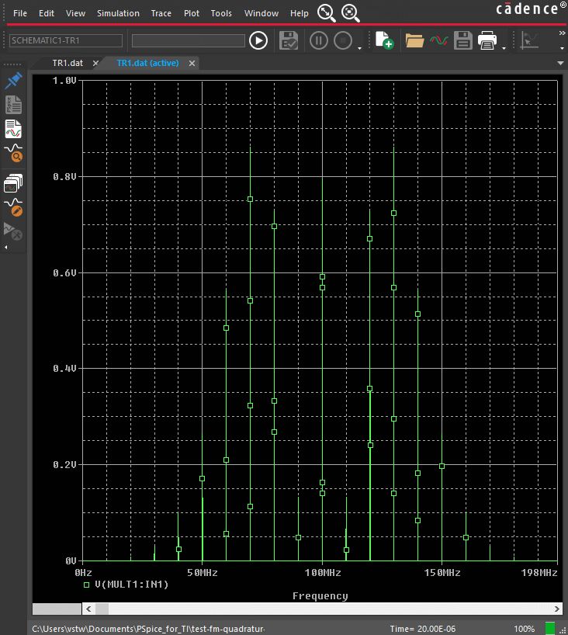The image size is (568, 635).
Task: Toggle the blue pushpin icon
Action: pos(13,82)
